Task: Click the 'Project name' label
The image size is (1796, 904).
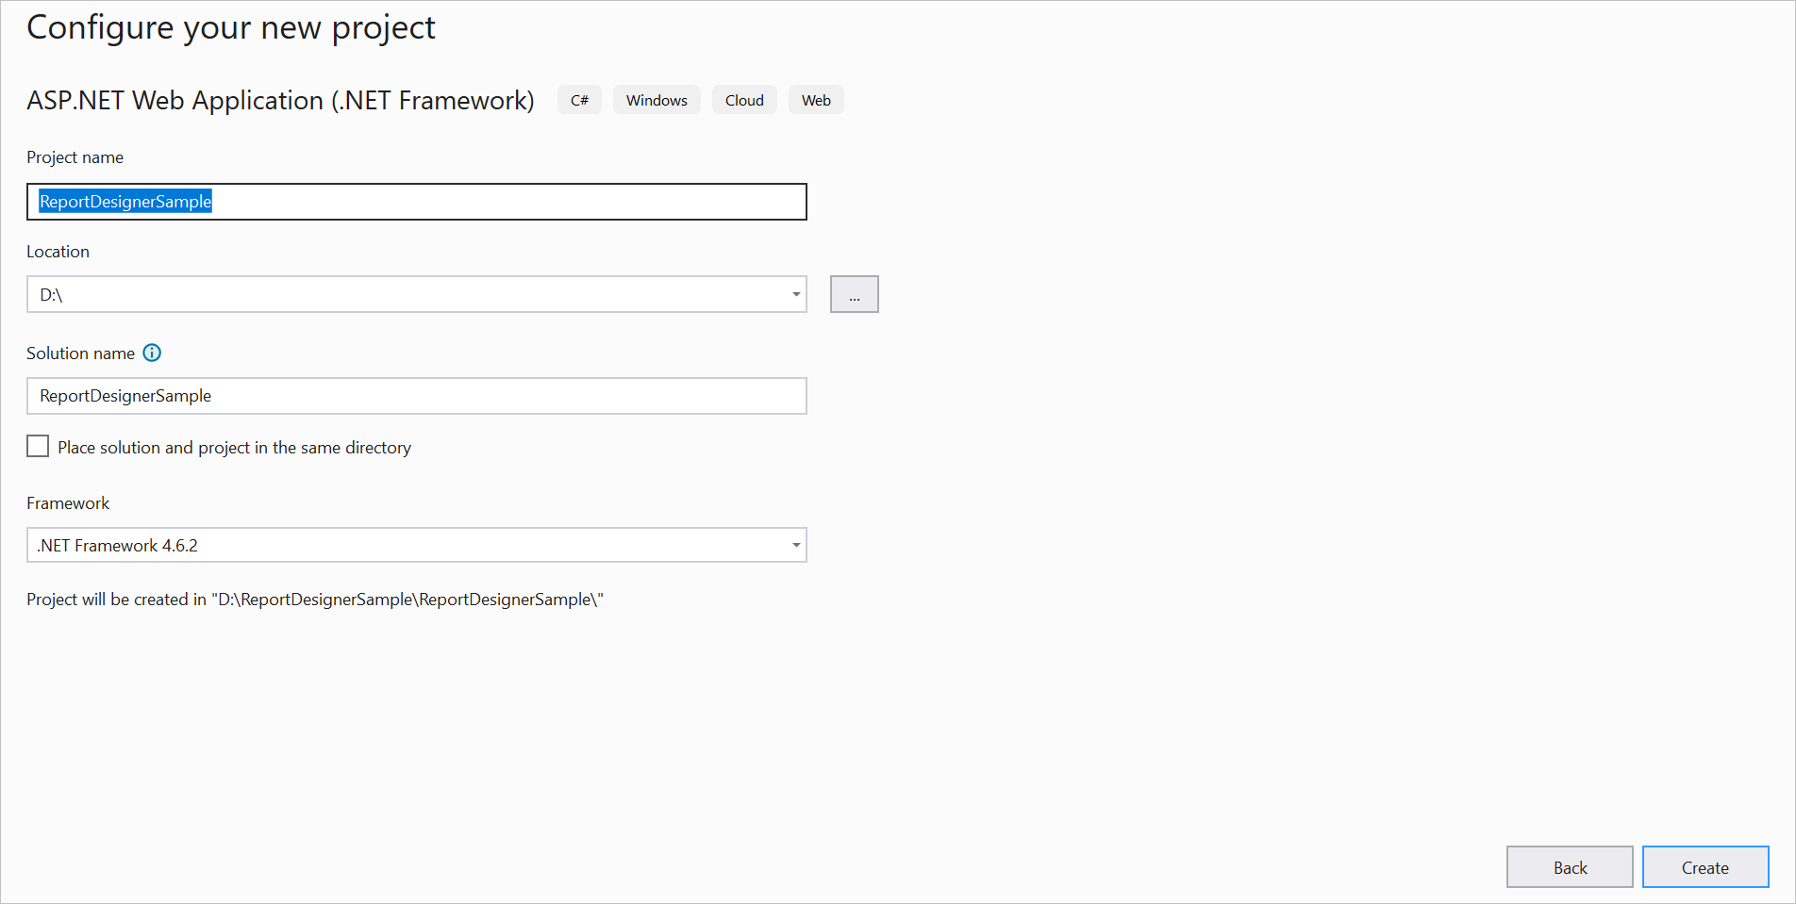Action: (x=75, y=157)
